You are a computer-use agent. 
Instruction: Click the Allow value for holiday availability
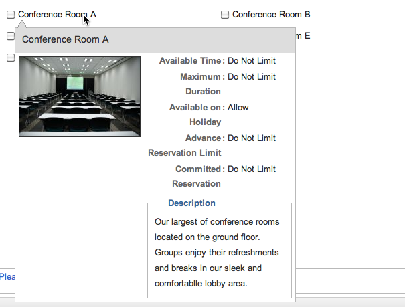[238, 107]
